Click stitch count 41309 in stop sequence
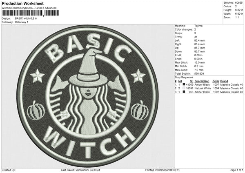This screenshot has width=245, height=173. [190, 84]
